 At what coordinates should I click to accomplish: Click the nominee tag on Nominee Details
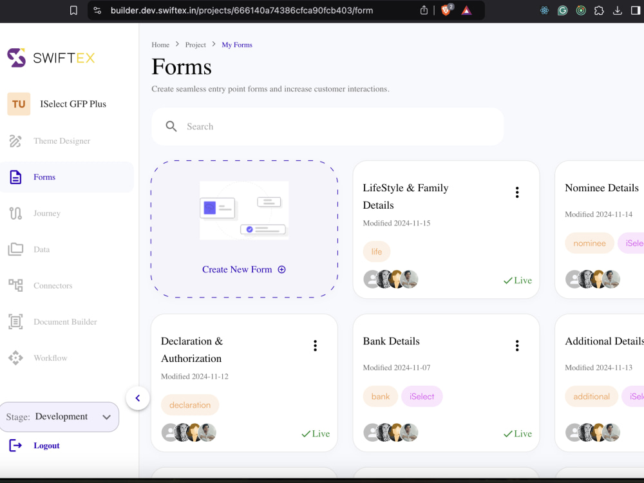pos(589,243)
